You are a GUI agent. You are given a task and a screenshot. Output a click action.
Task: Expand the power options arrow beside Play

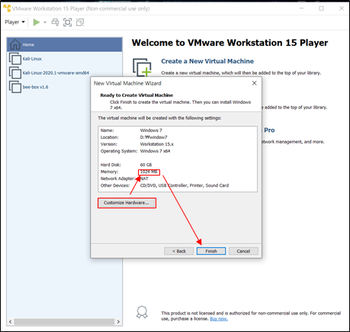tap(45, 22)
